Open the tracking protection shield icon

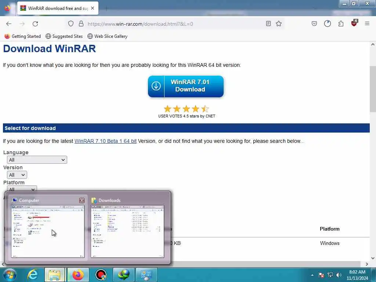tap(71, 24)
